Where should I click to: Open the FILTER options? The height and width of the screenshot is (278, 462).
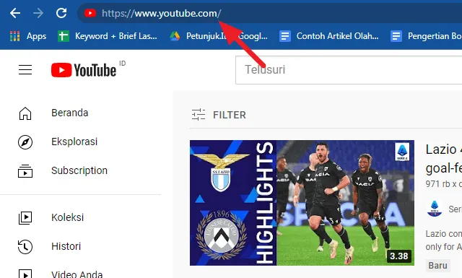230,115
